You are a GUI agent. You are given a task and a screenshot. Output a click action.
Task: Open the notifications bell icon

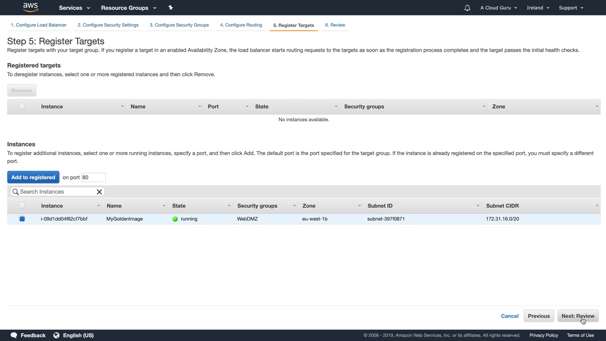tap(467, 8)
